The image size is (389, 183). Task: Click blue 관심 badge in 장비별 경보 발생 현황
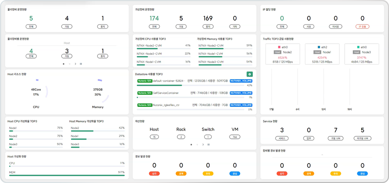(362, 174)
